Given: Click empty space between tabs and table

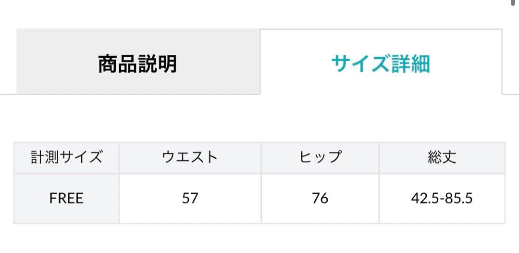Looking at the screenshot, I should pyautogui.click(x=259, y=118).
